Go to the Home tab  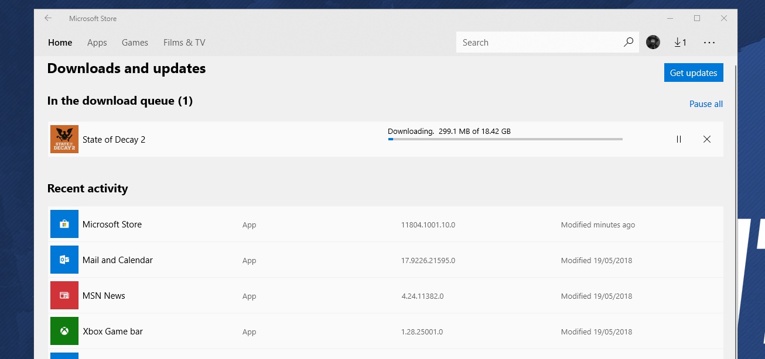60,42
